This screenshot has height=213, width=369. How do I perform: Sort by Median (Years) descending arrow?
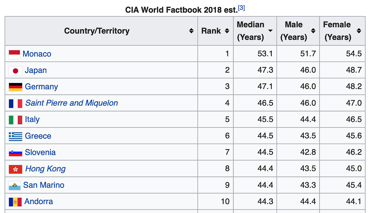[x=270, y=31]
